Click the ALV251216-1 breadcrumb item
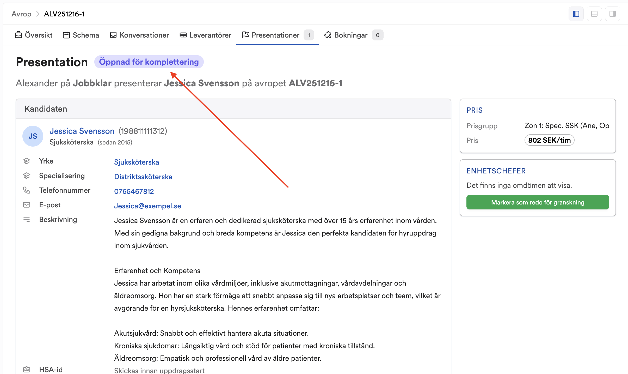Viewport: 628px width, 374px height. [x=64, y=14]
